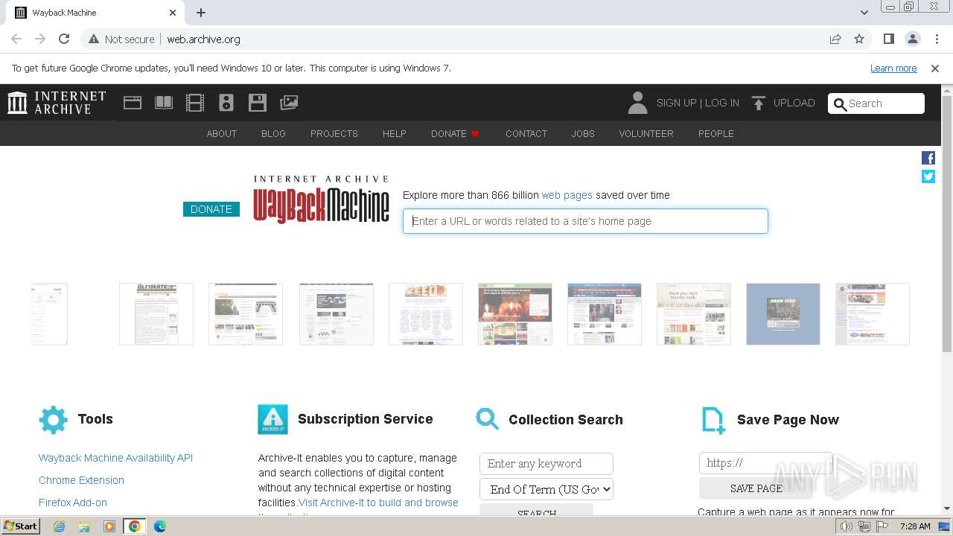
Task: Open the Halloween pumpkin site thumbnail
Action: tap(515, 314)
